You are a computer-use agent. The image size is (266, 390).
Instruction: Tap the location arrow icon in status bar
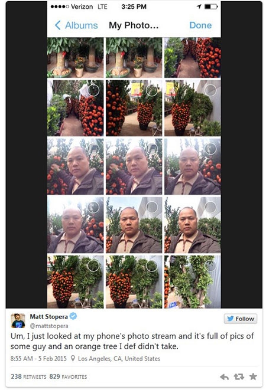(x=199, y=6)
